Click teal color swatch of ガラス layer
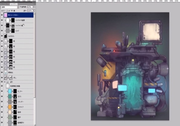Viewport: 180px width, 126px height. (10, 96)
